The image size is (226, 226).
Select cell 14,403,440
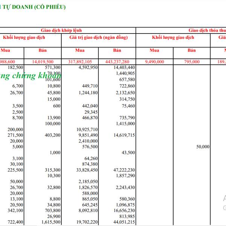pos(124,67)
